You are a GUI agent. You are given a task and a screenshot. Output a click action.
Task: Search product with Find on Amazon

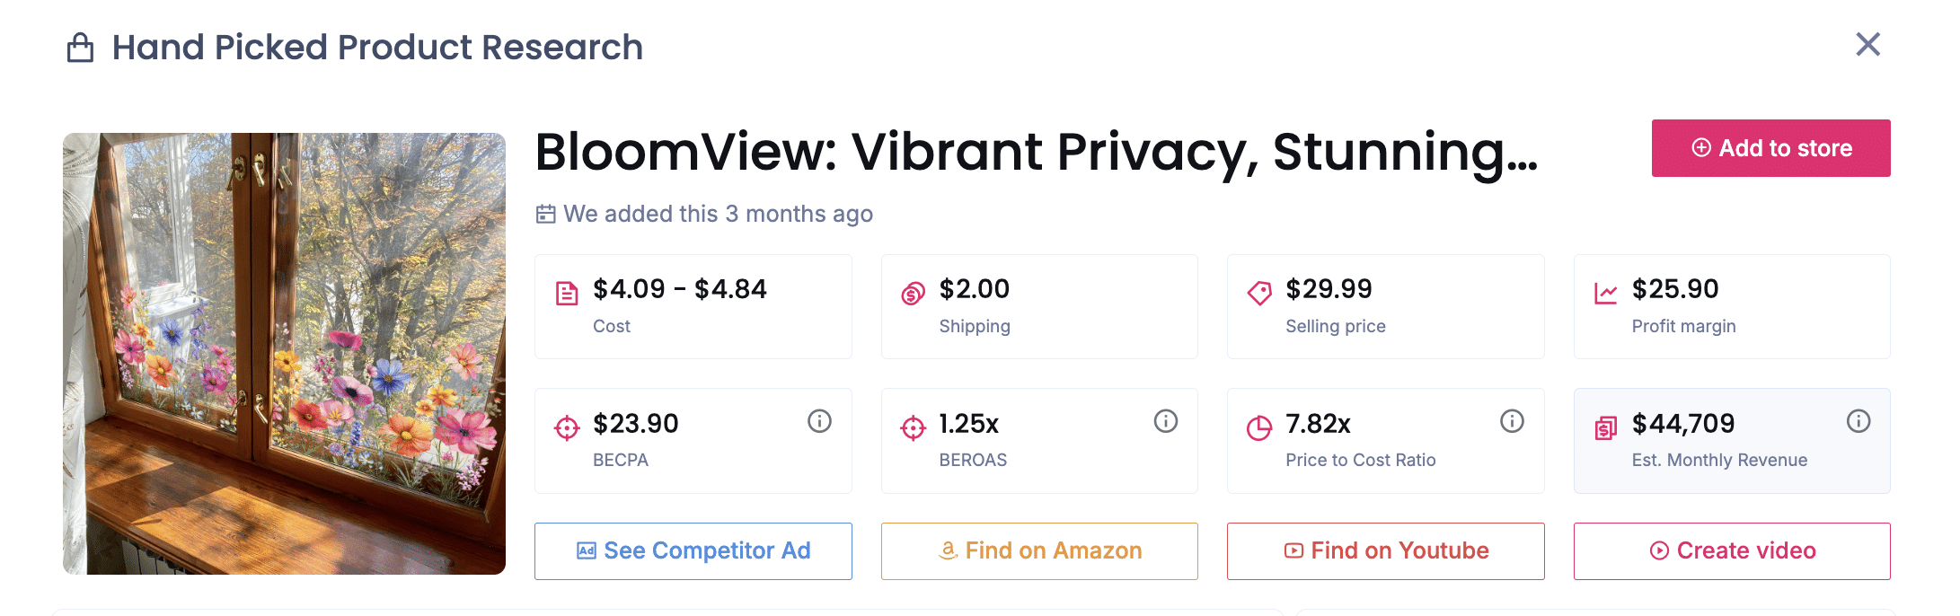[1039, 550]
